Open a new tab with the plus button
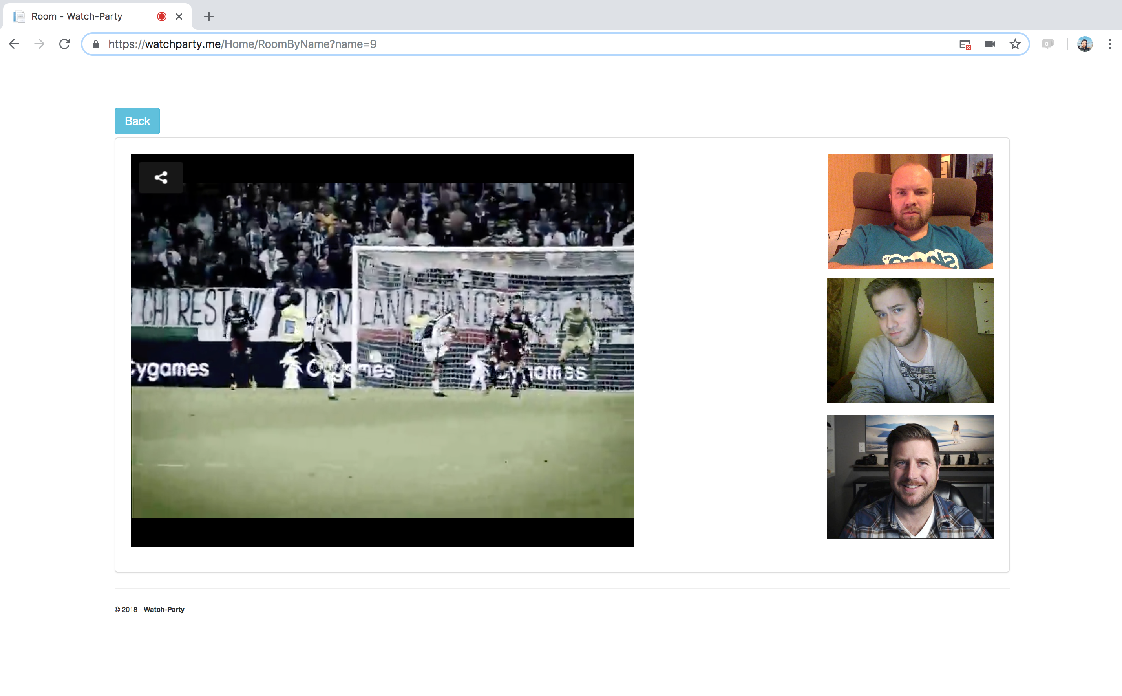 (x=208, y=16)
